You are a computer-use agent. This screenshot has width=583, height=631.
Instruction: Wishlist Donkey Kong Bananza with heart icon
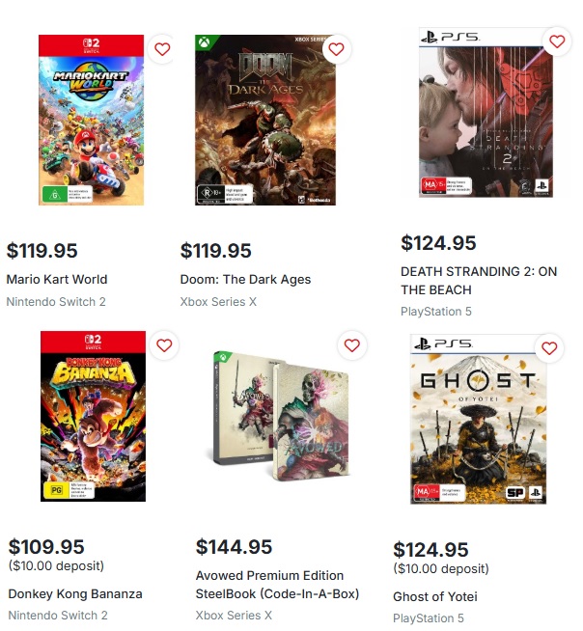coord(164,345)
